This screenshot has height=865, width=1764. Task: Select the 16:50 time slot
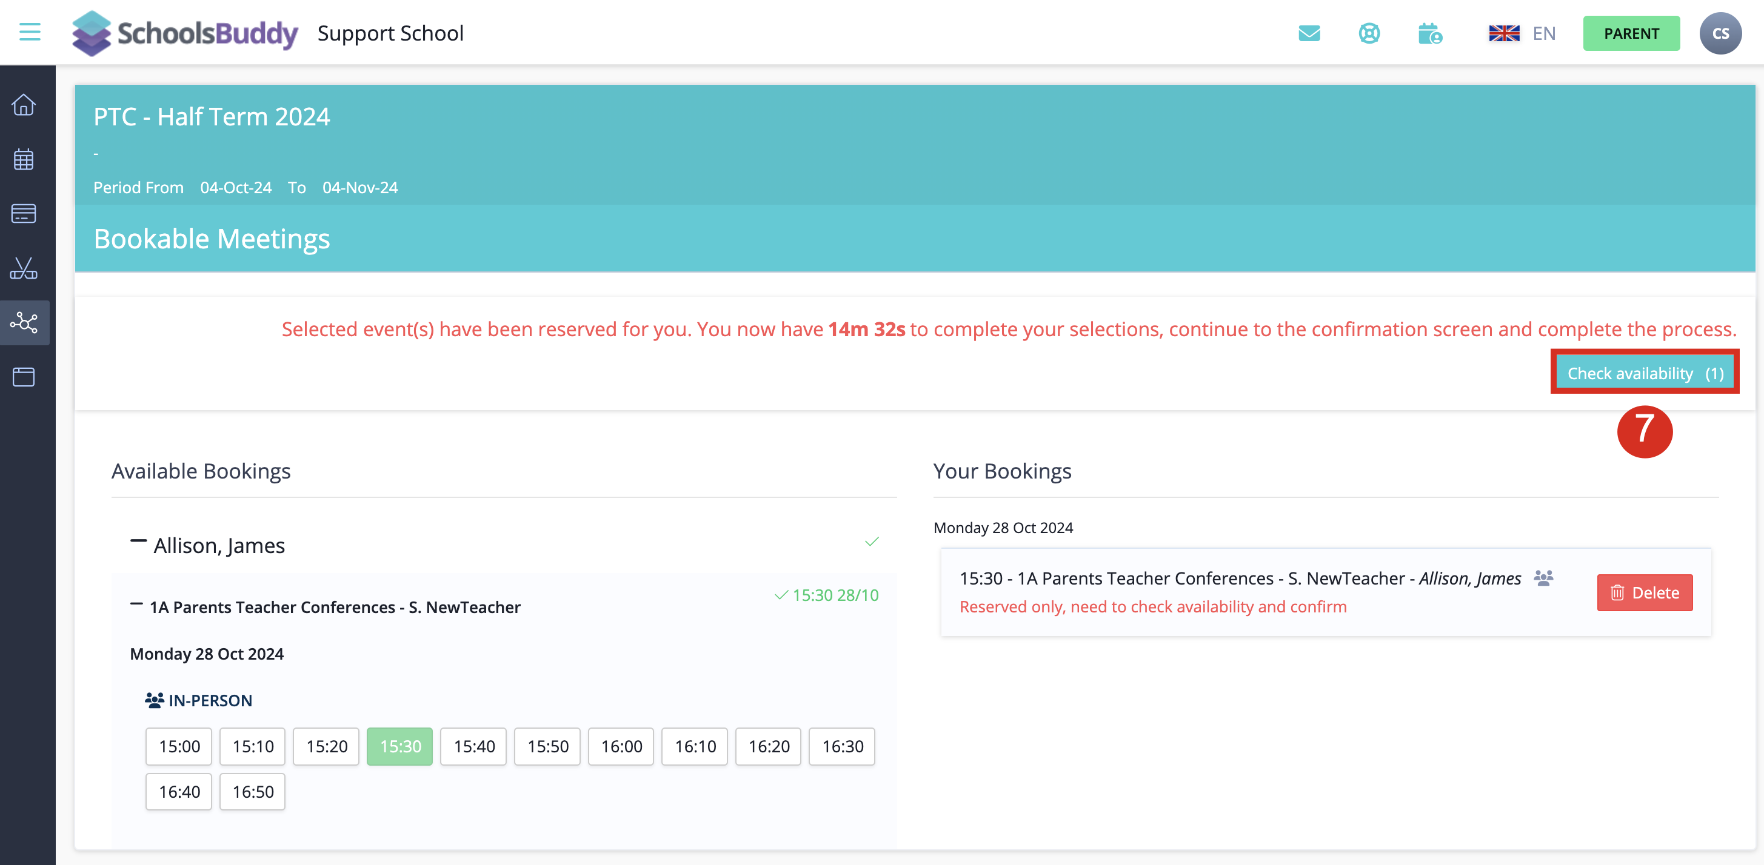(253, 792)
